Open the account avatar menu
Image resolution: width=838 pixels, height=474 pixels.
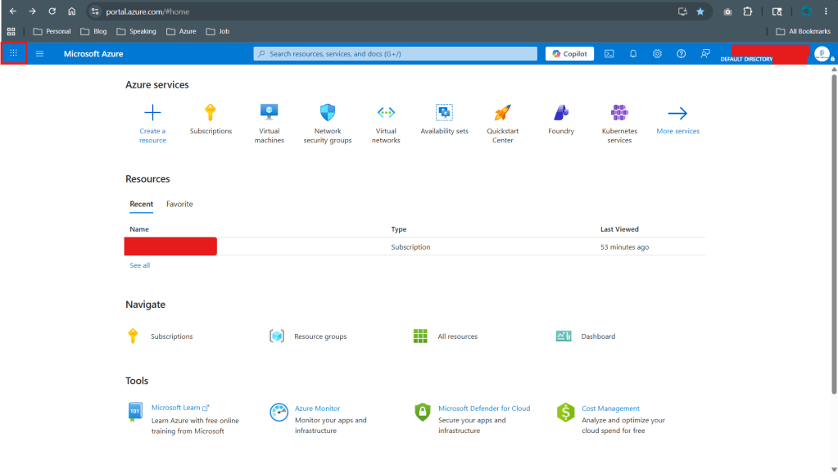pos(822,53)
